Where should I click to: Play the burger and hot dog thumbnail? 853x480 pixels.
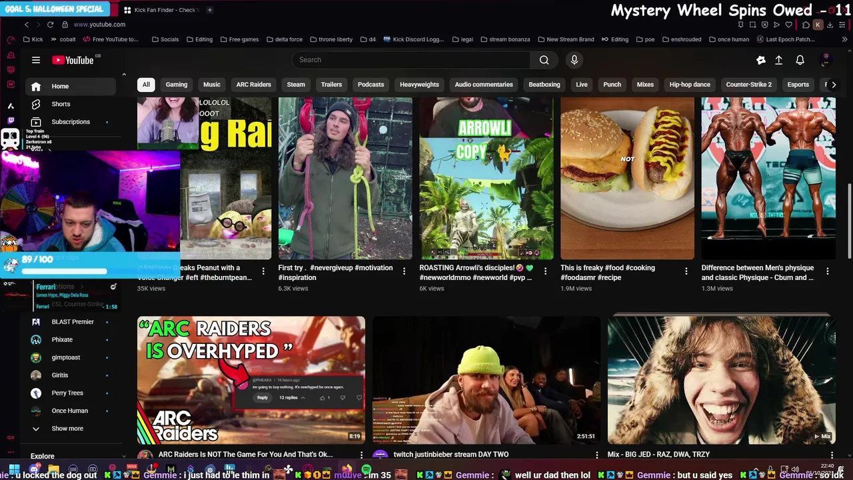(x=627, y=178)
